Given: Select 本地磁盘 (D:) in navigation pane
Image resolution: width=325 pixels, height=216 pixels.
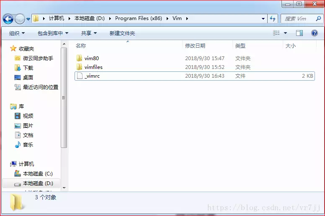Looking at the screenshot, I should [x=38, y=183].
